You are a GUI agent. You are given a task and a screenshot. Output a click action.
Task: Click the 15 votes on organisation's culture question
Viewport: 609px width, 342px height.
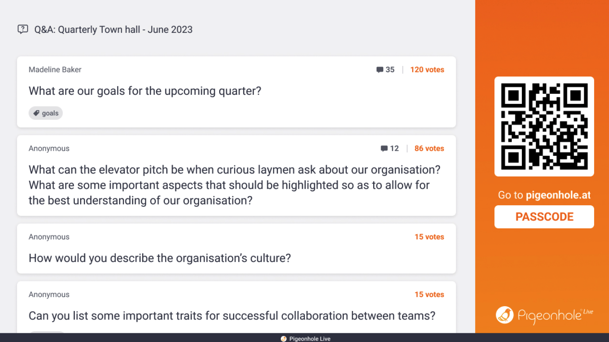click(x=429, y=237)
